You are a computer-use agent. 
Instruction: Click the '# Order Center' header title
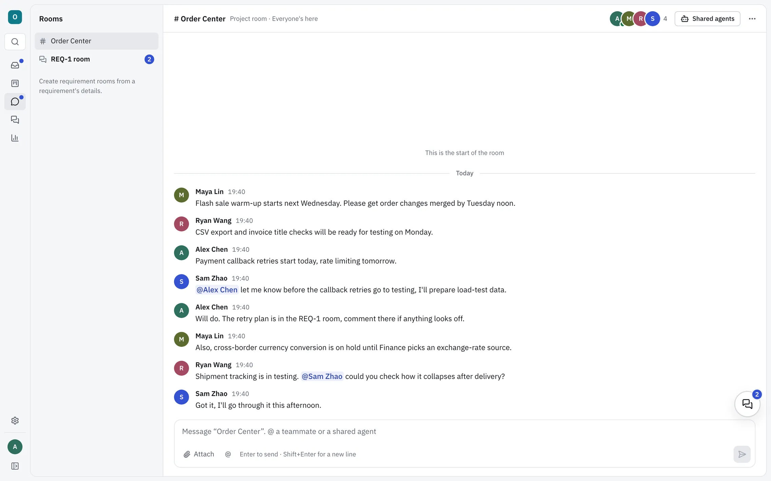click(200, 19)
